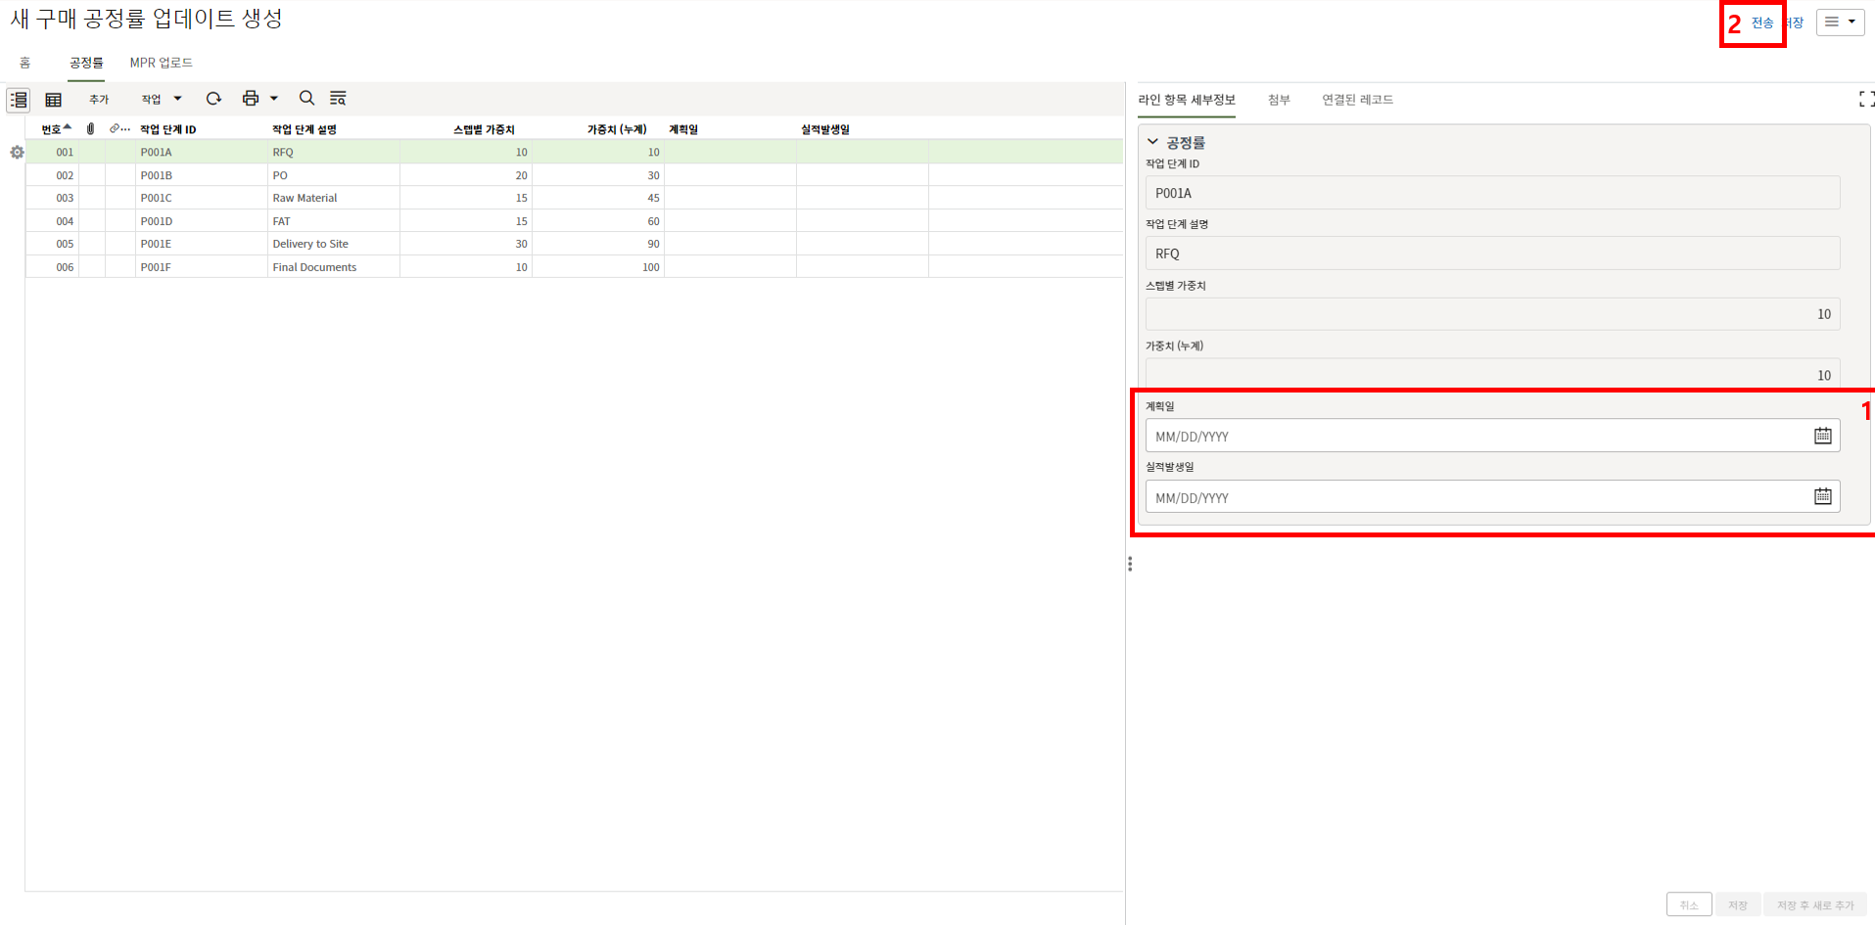This screenshot has height=925, width=1875.
Task: Click the refresh icon in the toolbar
Action: (213, 99)
